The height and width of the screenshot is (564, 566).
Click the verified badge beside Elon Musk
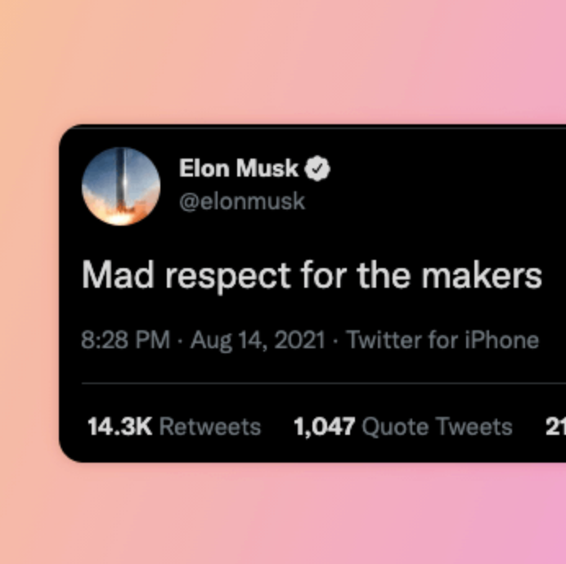point(317,169)
